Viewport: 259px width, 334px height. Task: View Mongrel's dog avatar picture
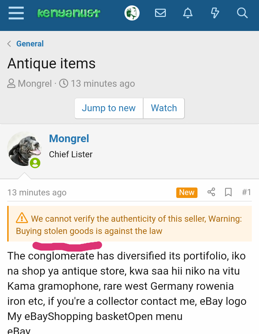pyautogui.click(x=24, y=148)
